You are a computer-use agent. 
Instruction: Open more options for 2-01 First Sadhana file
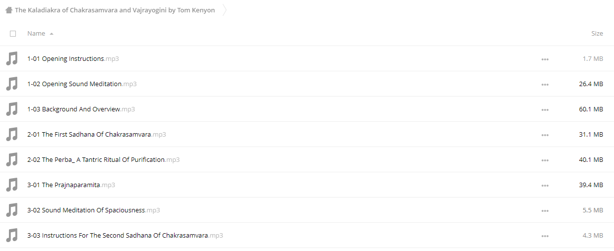545,135
